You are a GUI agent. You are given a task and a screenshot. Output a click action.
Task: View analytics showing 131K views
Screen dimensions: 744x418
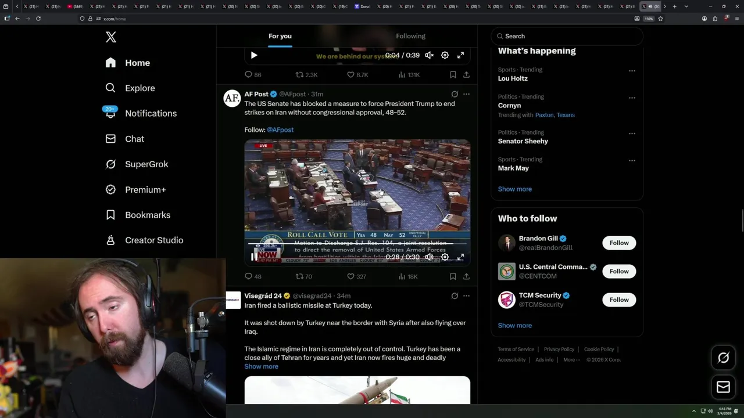(x=409, y=75)
